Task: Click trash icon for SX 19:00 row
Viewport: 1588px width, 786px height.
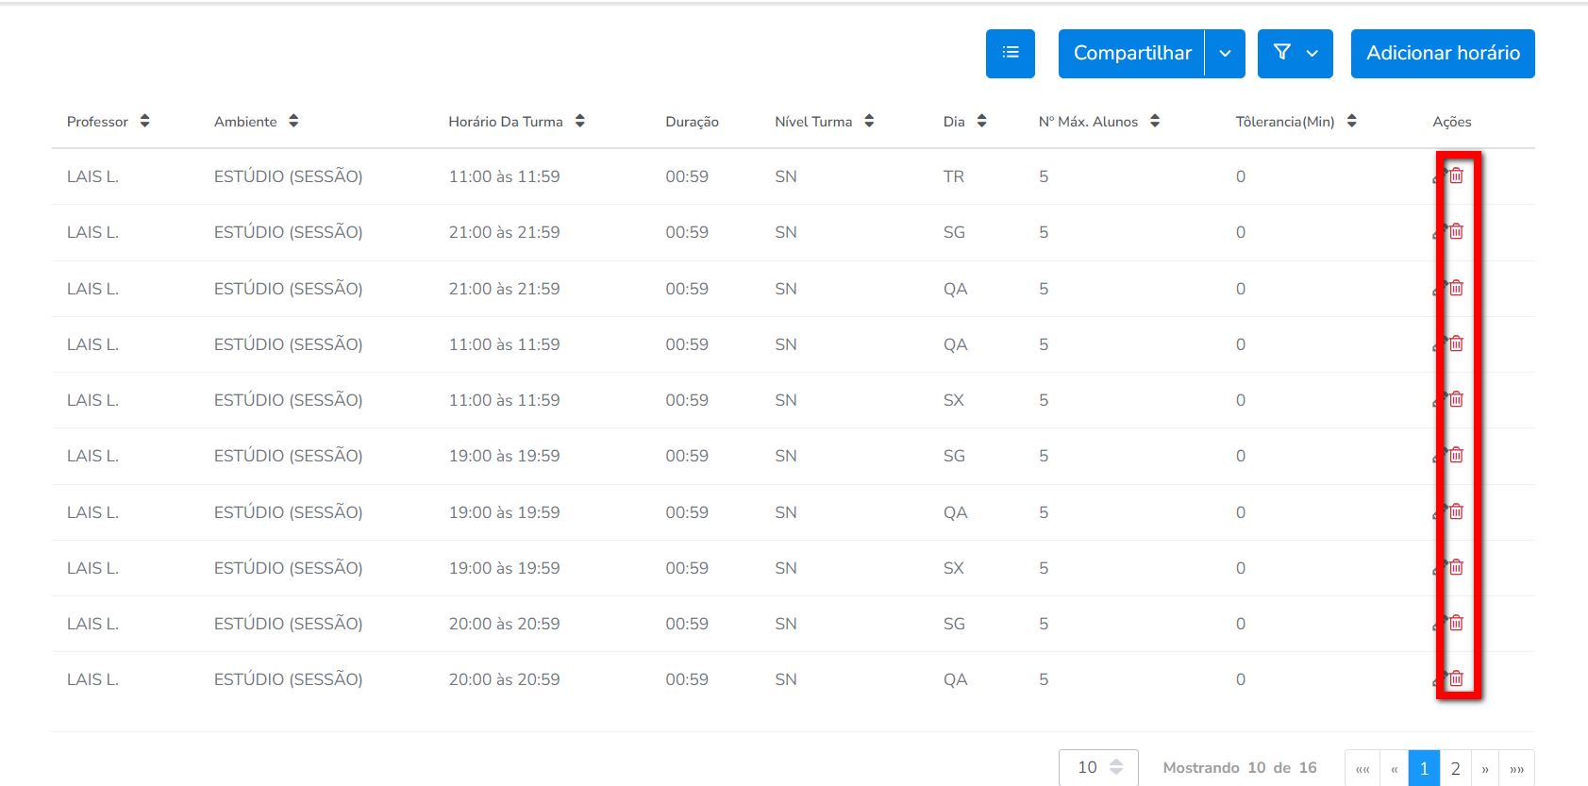Action: pyautogui.click(x=1457, y=567)
